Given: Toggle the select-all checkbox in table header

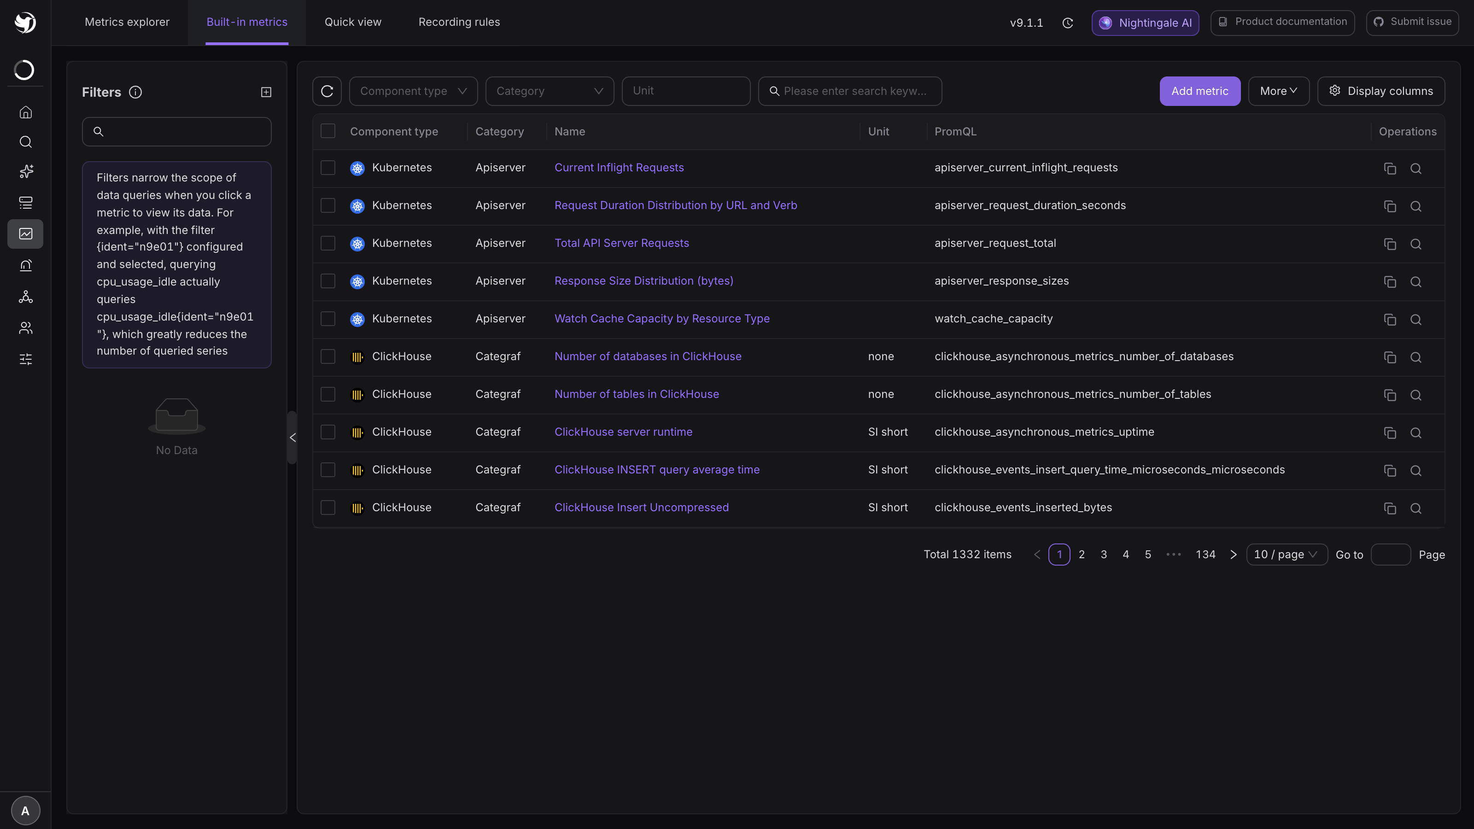Looking at the screenshot, I should click(328, 131).
